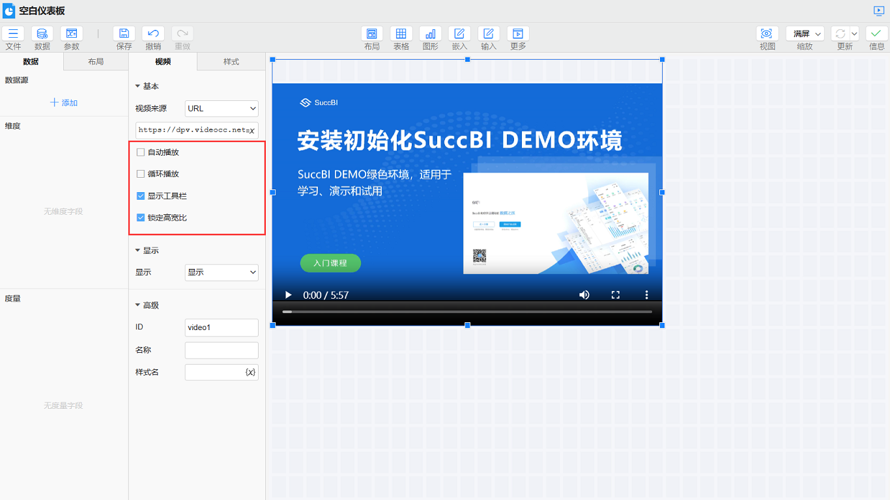Uncheck Show toolbar (显示工具栏) checkbox

pyautogui.click(x=141, y=196)
